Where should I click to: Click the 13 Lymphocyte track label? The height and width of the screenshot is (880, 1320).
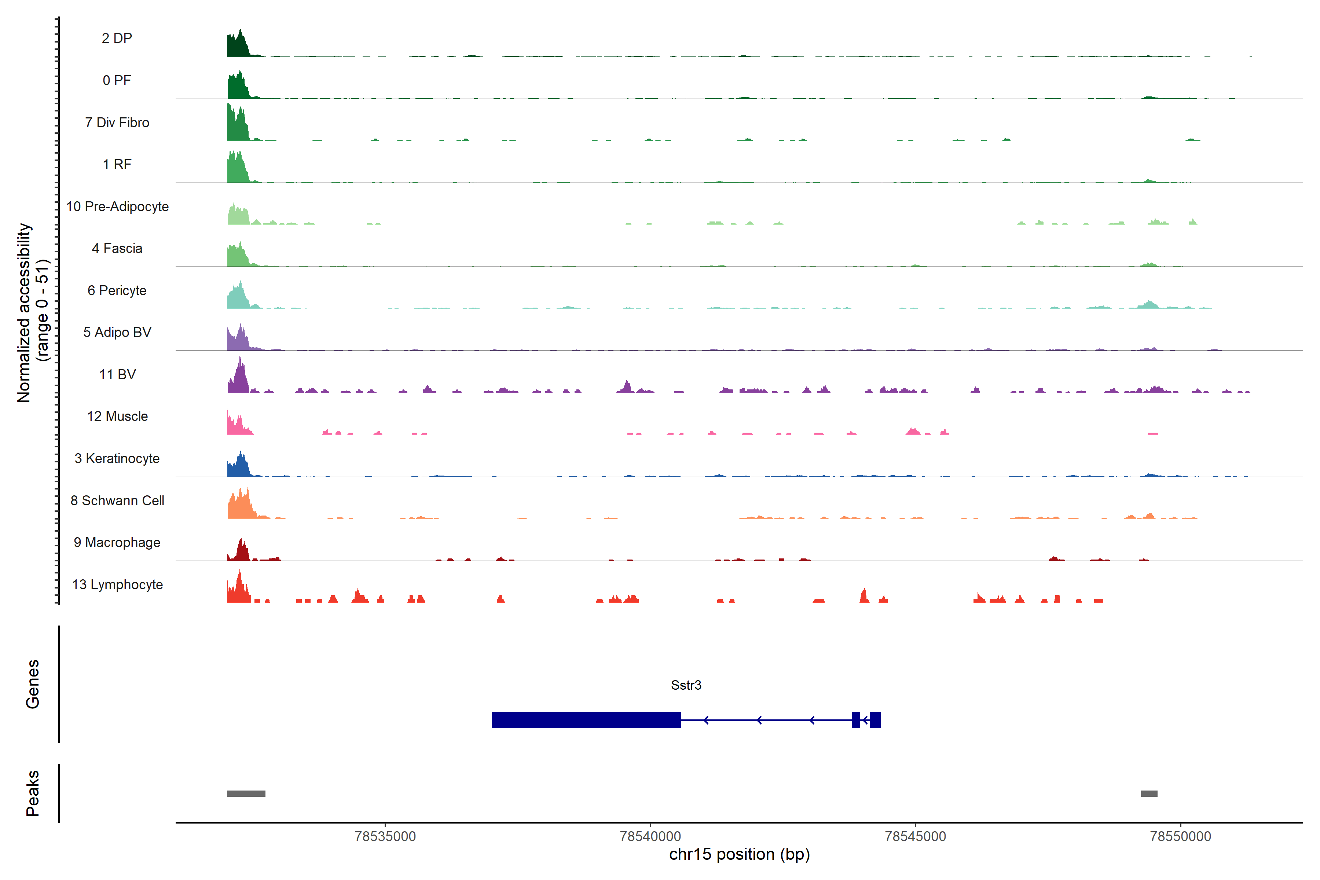click(117, 584)
